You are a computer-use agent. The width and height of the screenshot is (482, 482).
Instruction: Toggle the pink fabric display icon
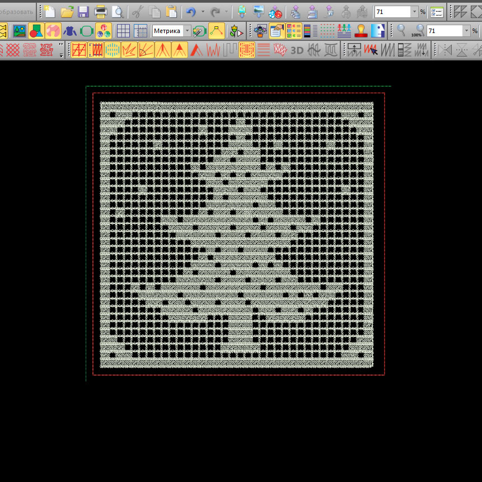(x=53, y=31)
